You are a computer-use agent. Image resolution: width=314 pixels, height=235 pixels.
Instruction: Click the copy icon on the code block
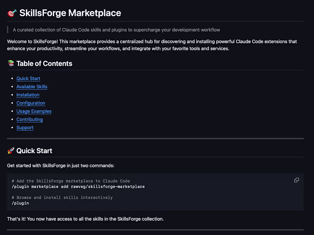pyautogui.click(x=296, y=180)
